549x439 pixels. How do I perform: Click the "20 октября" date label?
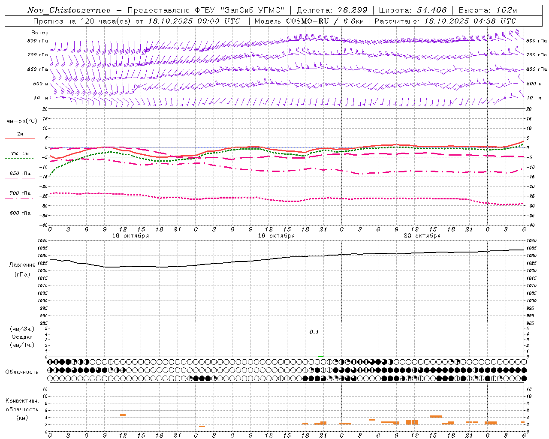(422, 236)
